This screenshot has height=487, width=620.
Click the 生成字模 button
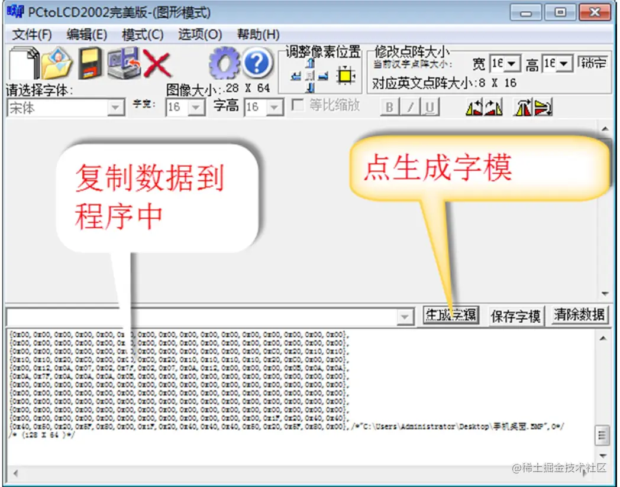(x=451, y=315)
